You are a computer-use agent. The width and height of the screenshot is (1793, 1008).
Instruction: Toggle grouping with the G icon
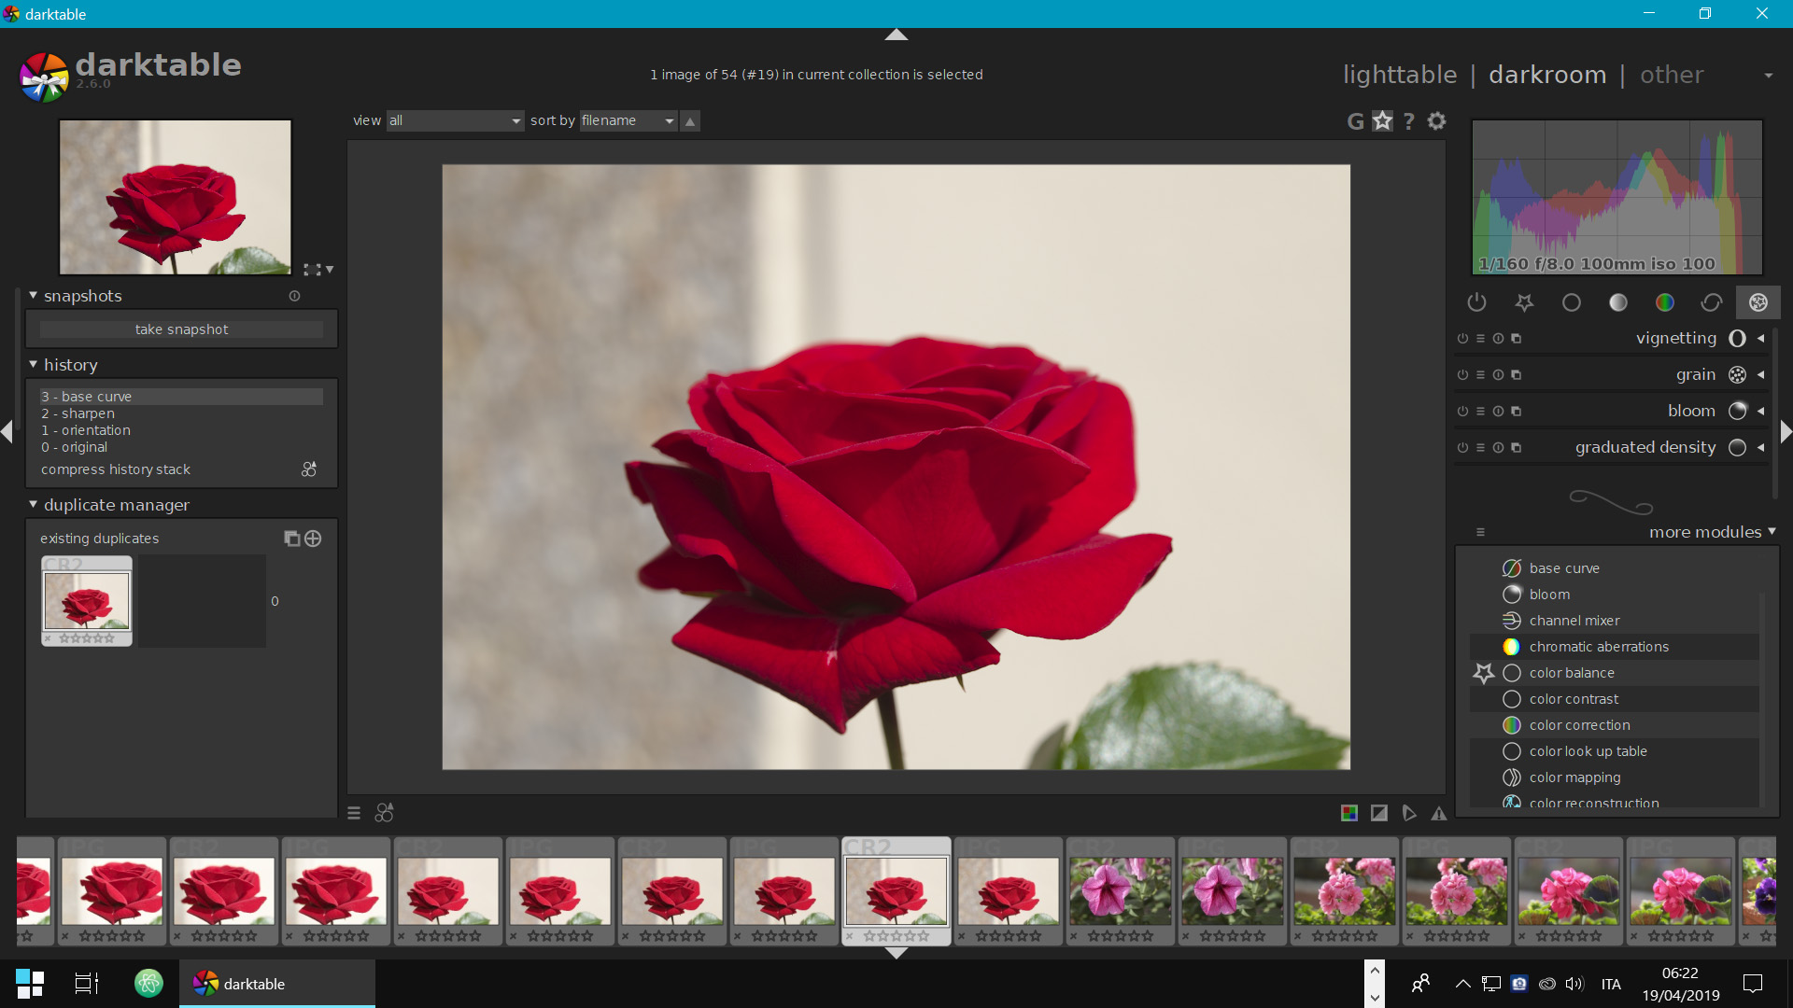pos(1355,121)
